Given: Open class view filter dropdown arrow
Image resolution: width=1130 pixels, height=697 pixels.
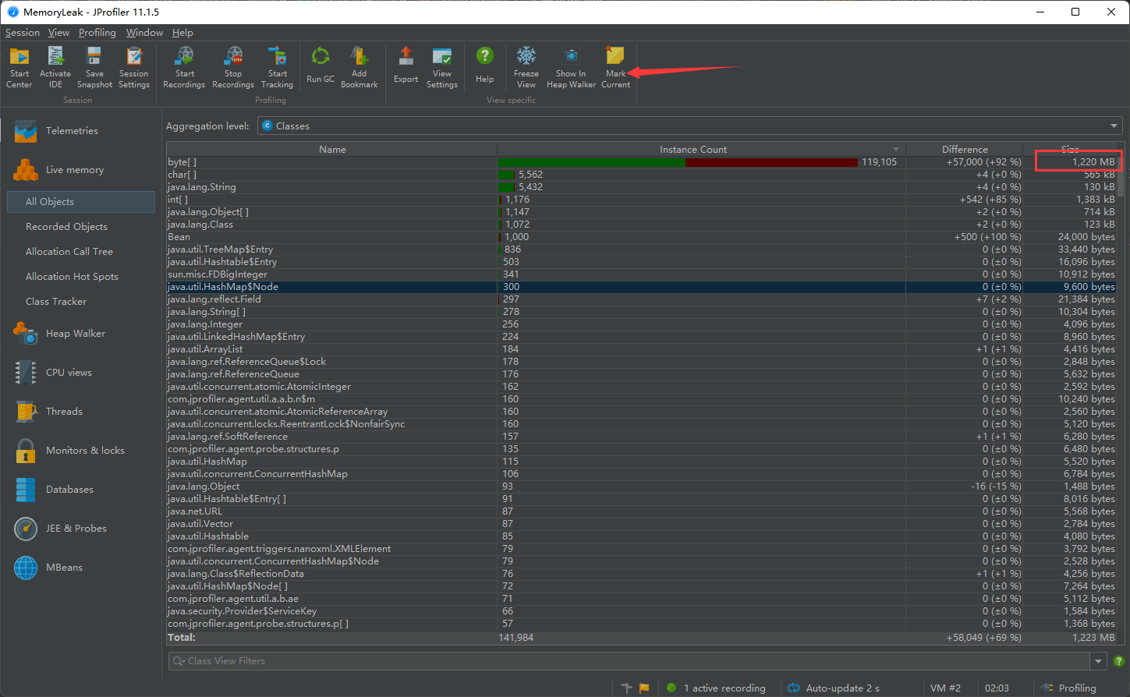Looking at the screenshot, I should tap(1099, 661).
